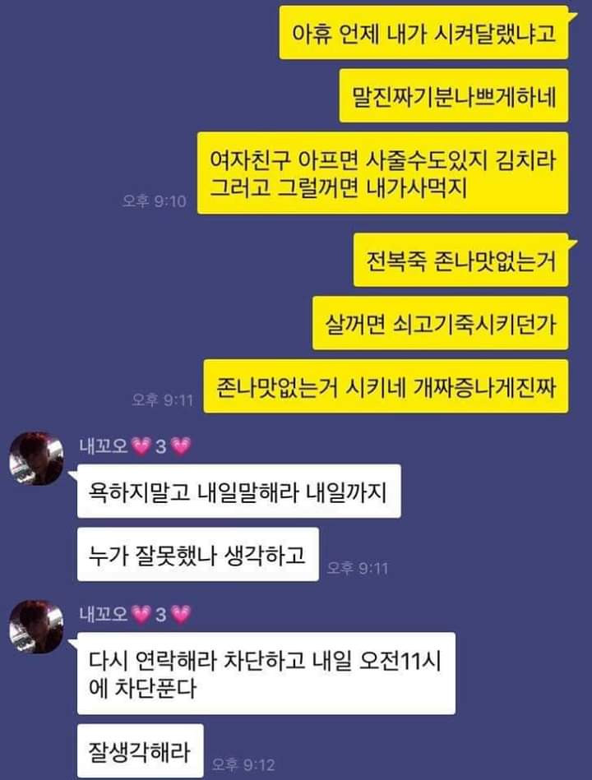Select the message starting with 존나맛없는거 시키네
The height and width of the screenshot is (780, 592).
(386, 386)
